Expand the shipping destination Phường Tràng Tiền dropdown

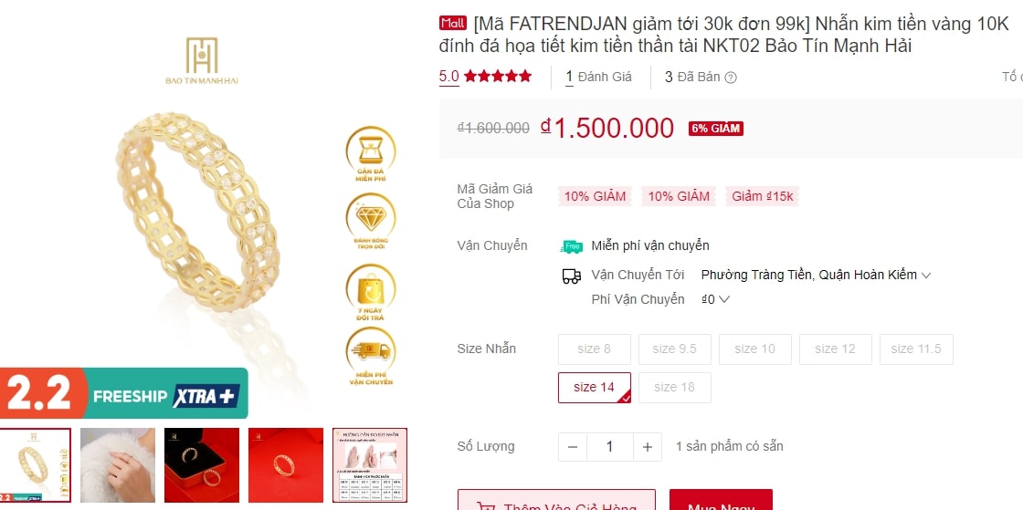816,275
